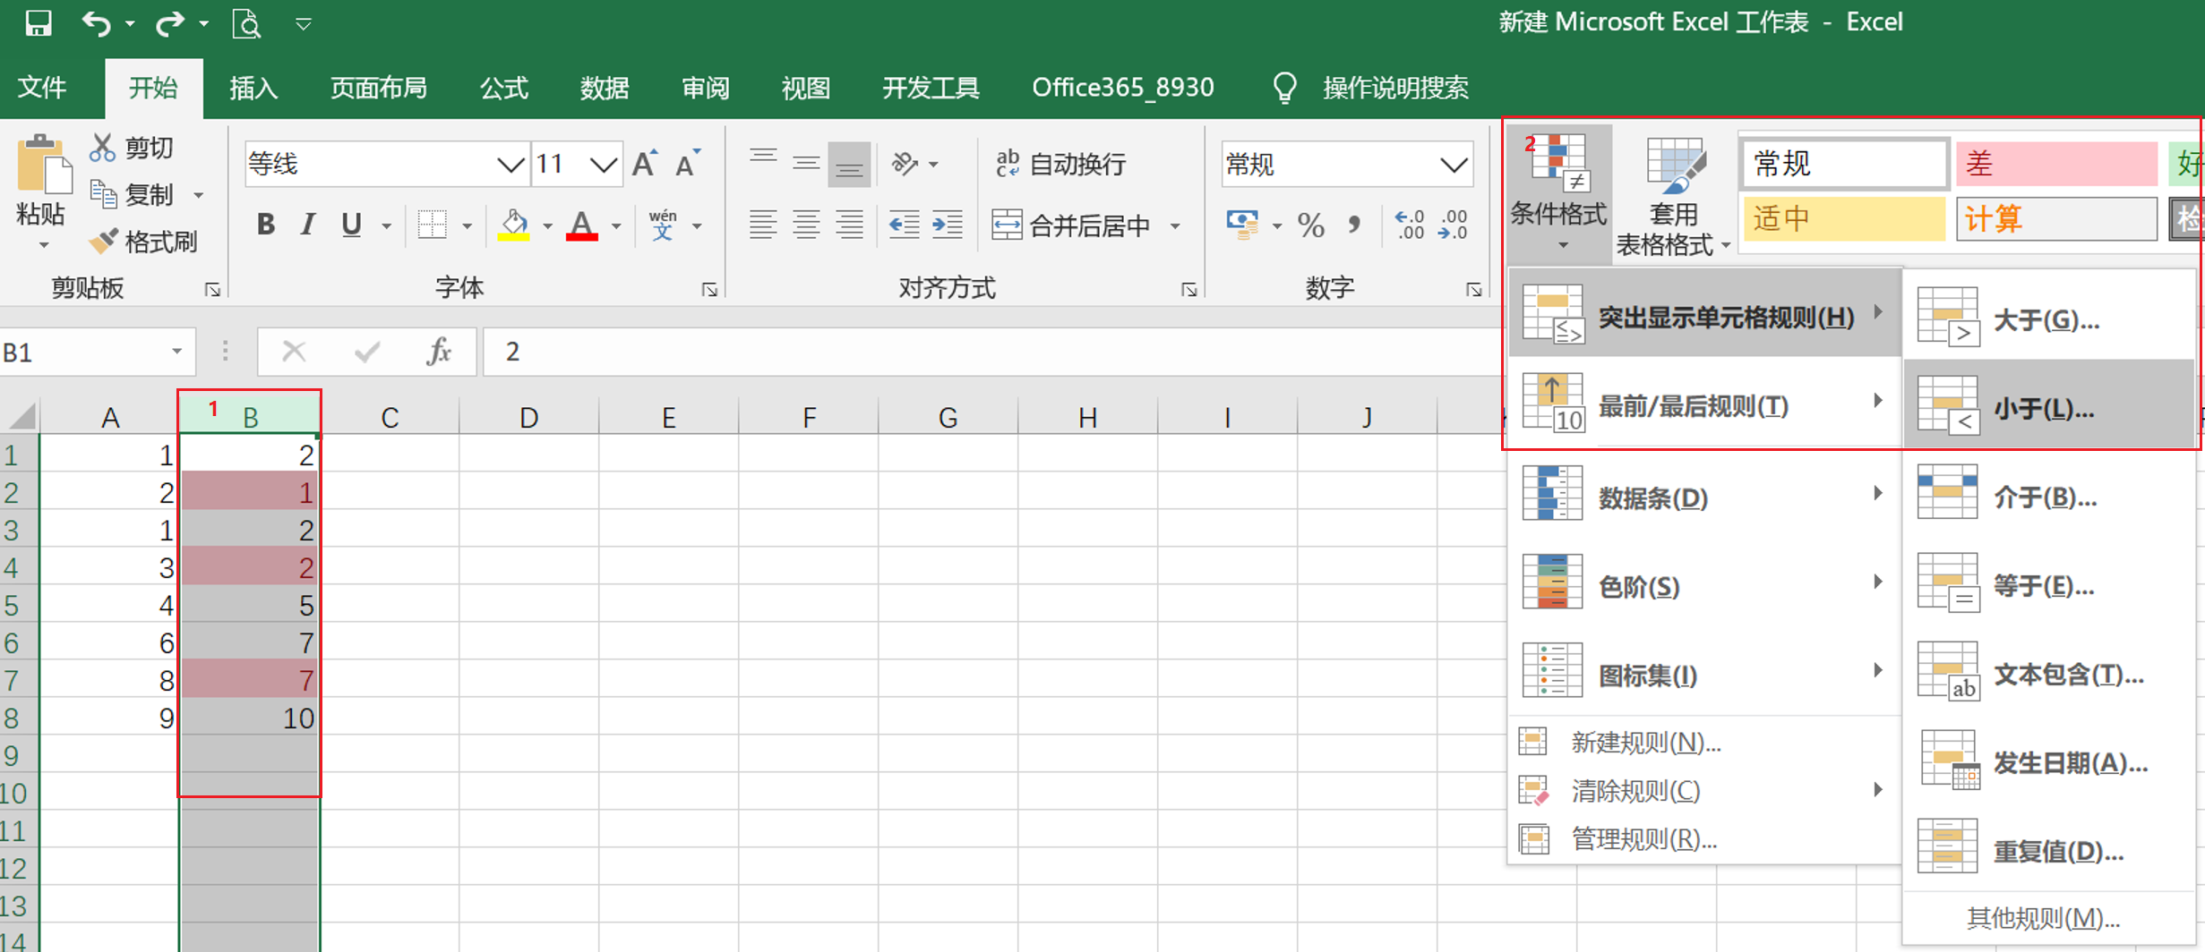
Task: Apply accounting currency number format
Action: coord(1242,225)
